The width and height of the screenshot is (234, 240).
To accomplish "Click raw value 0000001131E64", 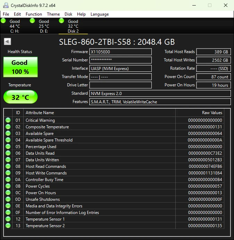I will (x=205, y=173).
